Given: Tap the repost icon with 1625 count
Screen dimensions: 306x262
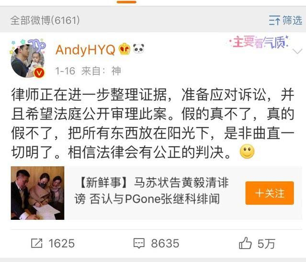Looking at the screenshot, I should pyautogui.click(x=37, y=243).
